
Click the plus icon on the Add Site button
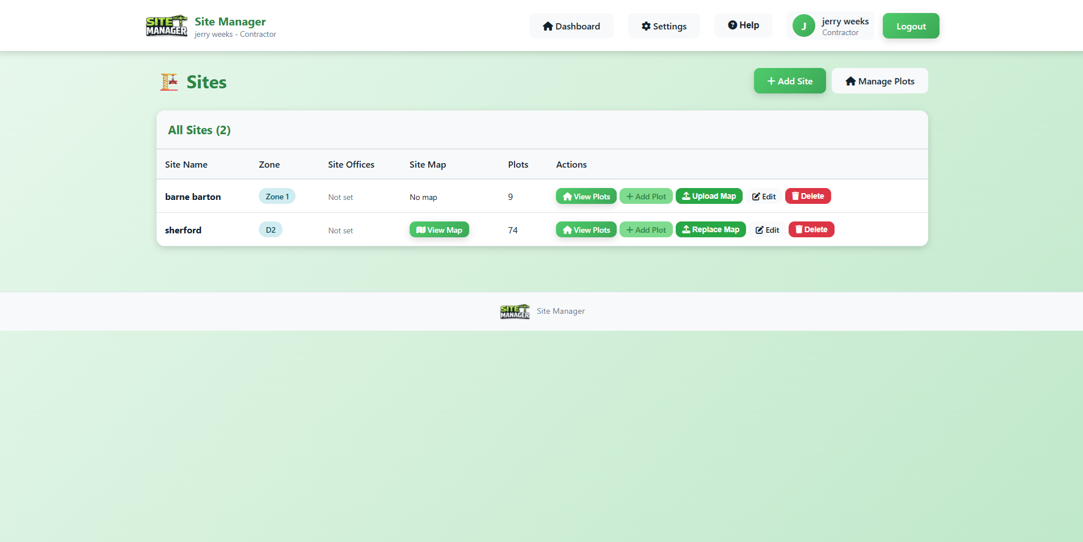pyautogui.click(x=772, y=80)
